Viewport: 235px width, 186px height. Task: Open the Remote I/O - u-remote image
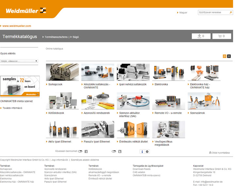point(169,101)
